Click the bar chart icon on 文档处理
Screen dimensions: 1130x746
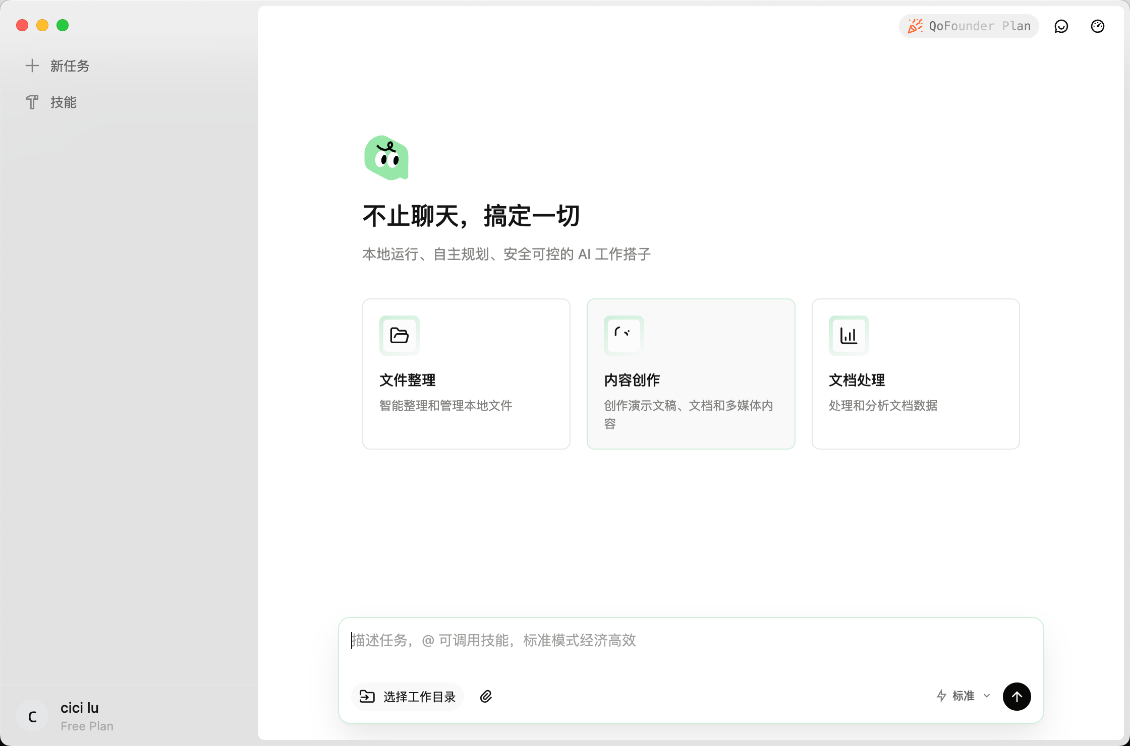click(x=849, y=335)
